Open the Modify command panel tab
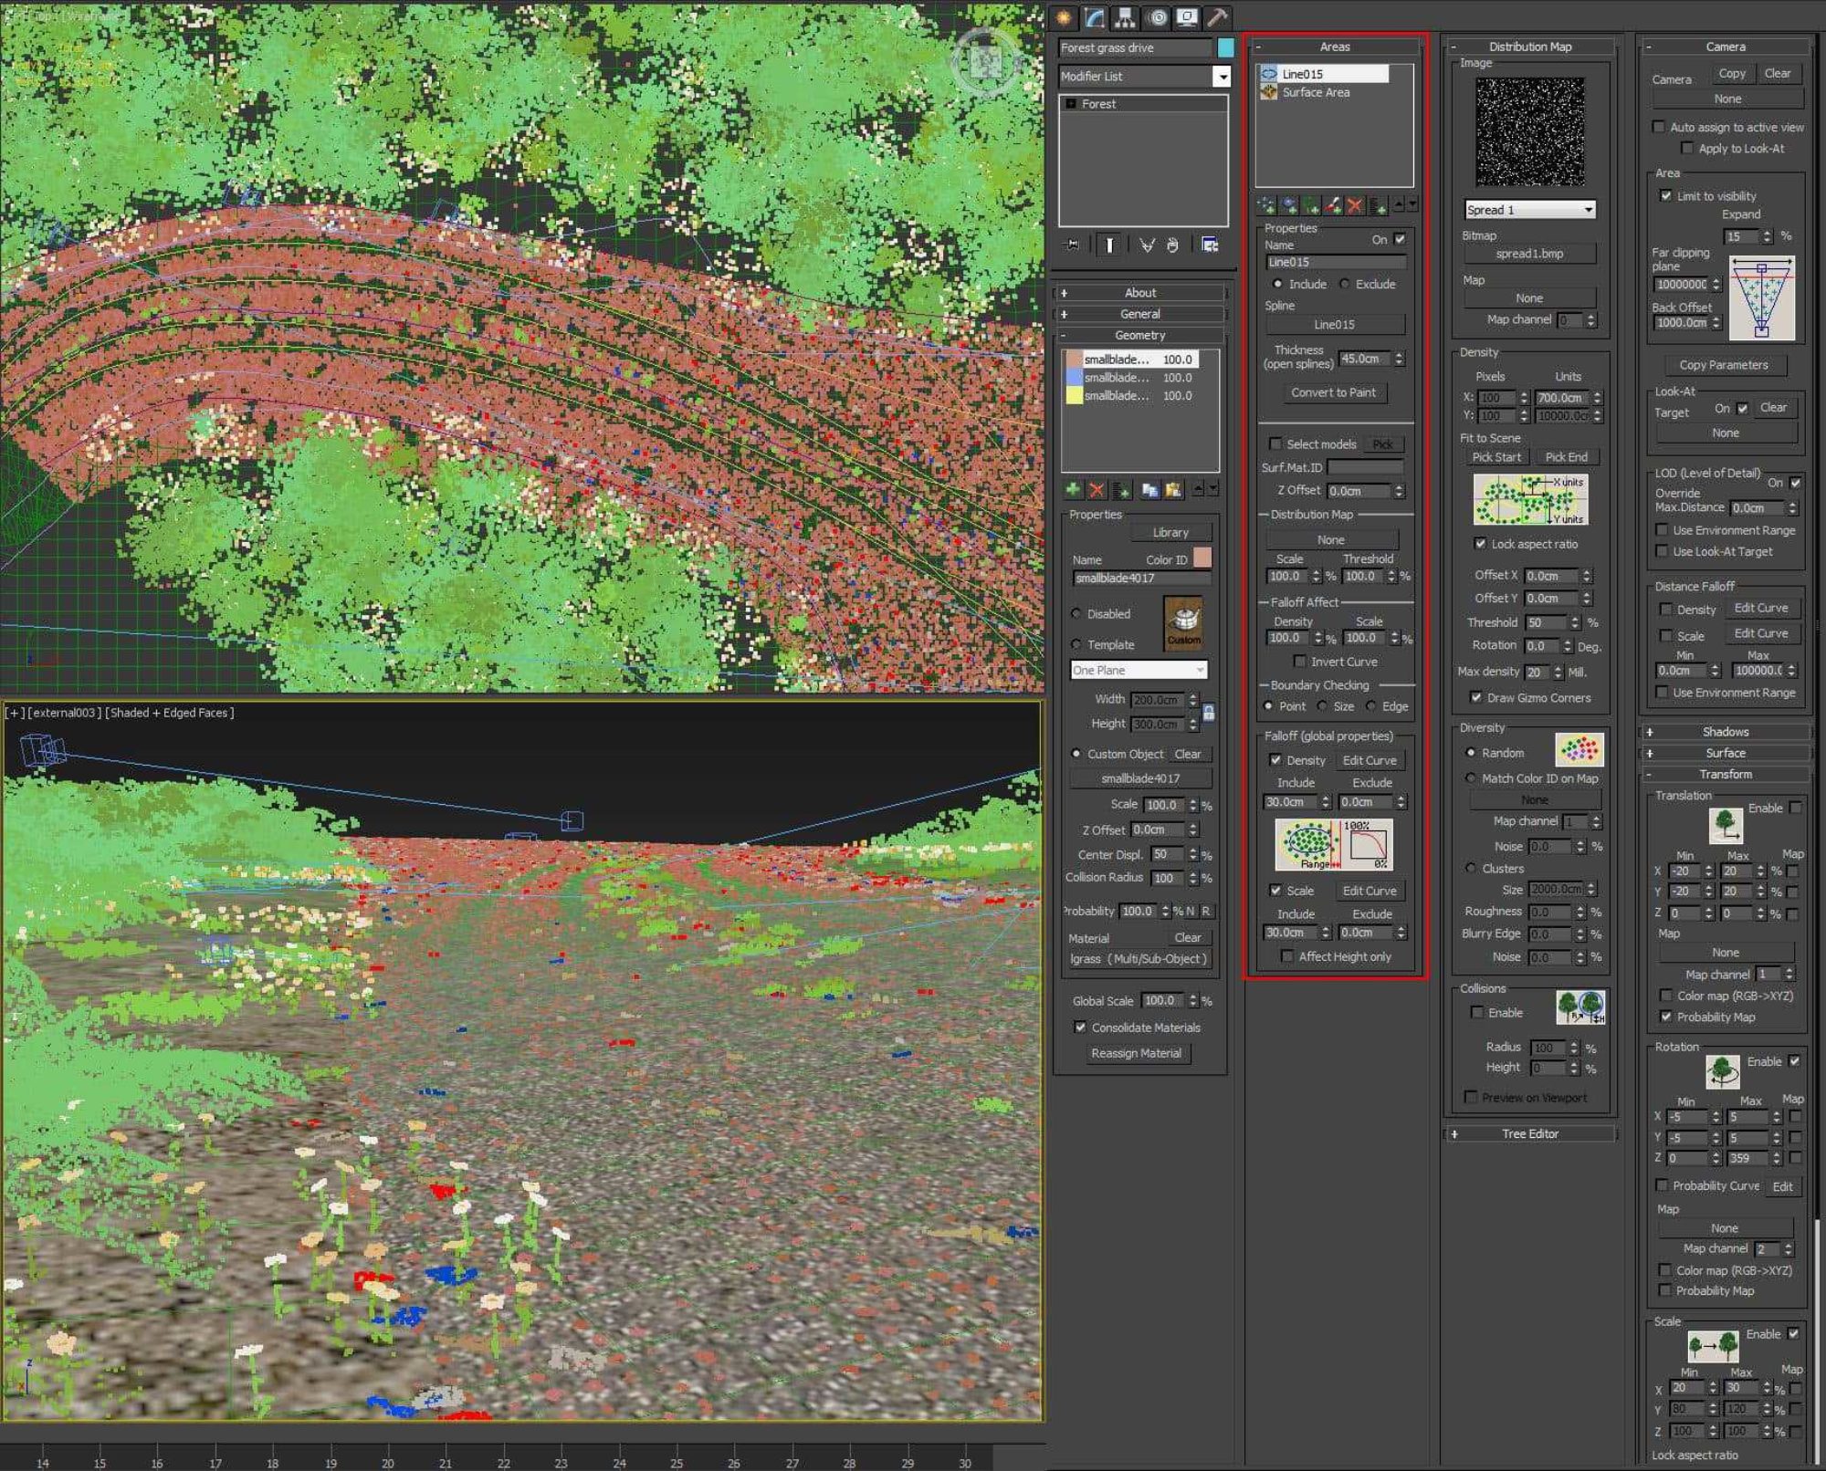This screenshot has height=1471, width=1826. click(1095, 17)
